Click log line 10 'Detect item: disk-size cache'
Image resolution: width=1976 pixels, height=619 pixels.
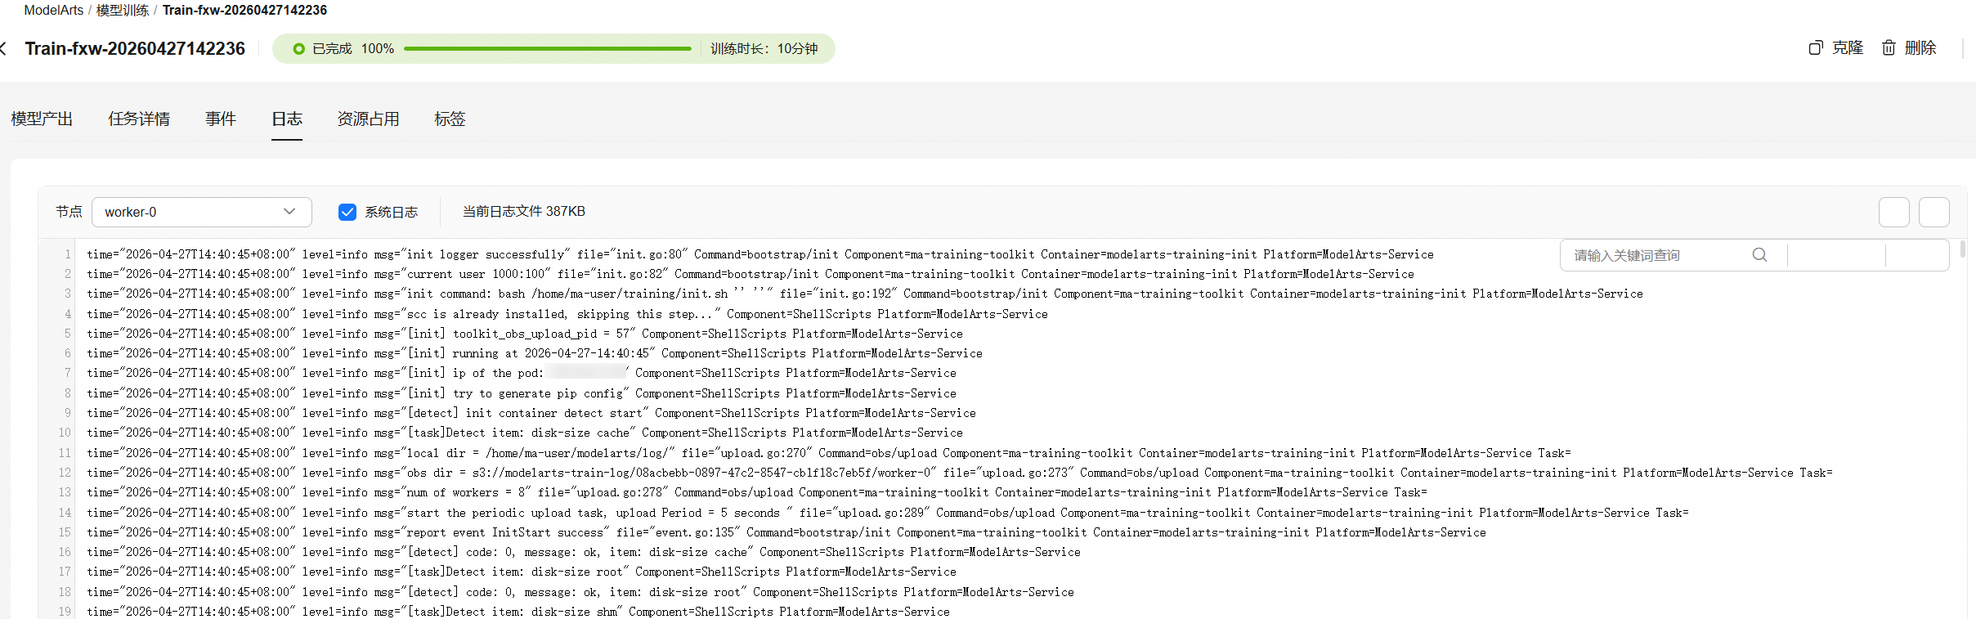525,433
